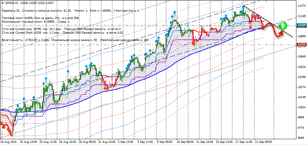The height and width of the screenshot is (145, 308).
Task: Click the 10649 price axis label
Action: click(301, 57)
